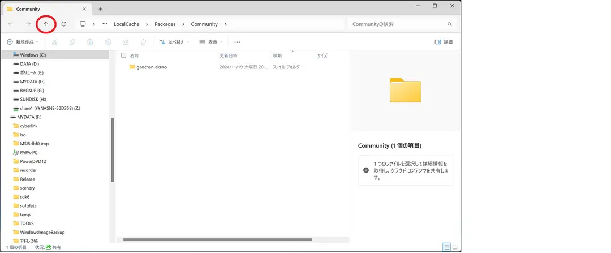Open the toolbar more options ellipsis

click(237, 42)
